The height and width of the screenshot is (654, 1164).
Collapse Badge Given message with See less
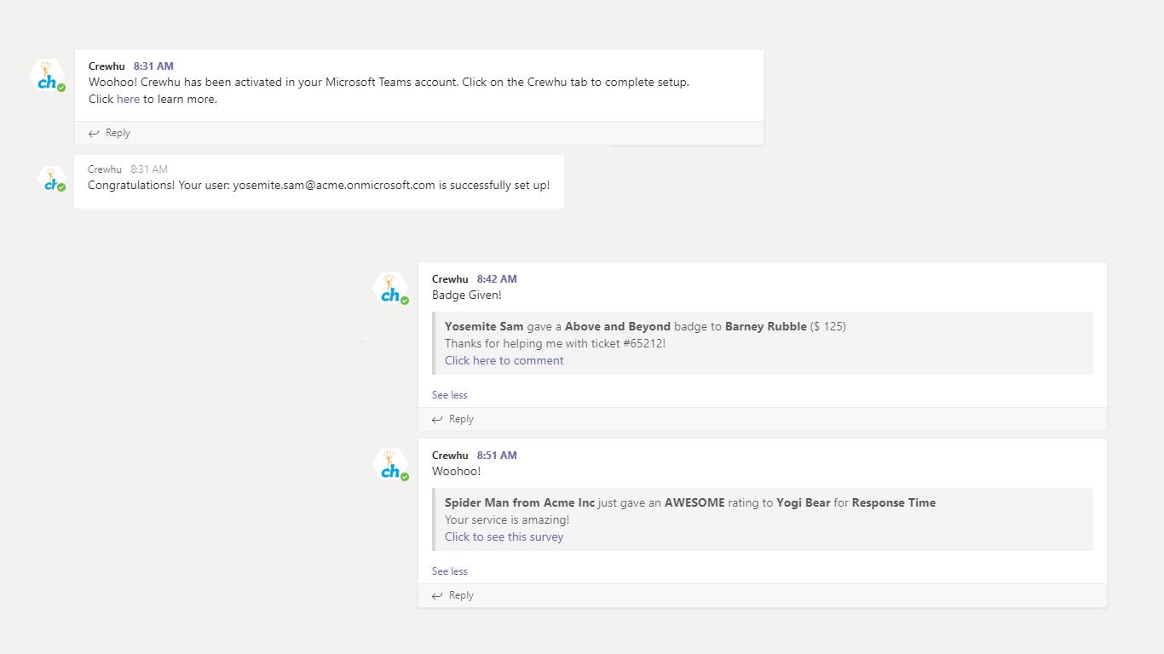[x=449, y=395]
